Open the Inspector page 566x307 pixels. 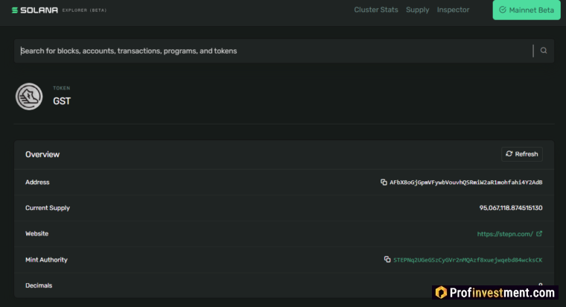[x=453, y=10]
